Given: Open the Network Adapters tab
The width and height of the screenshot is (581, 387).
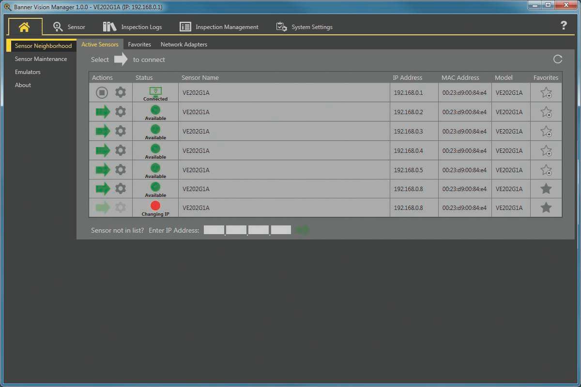Looking at the screenshot, I should point(184,44).
